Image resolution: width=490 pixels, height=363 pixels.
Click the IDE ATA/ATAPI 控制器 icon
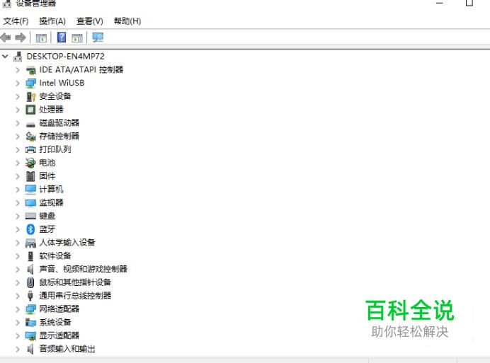30,70
